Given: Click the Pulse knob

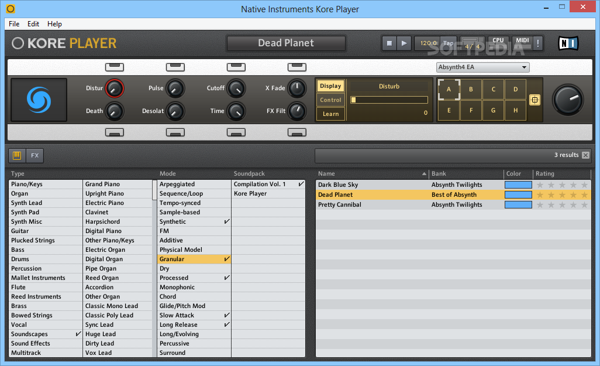Looking at the screenshot, I should click(175, 88).
